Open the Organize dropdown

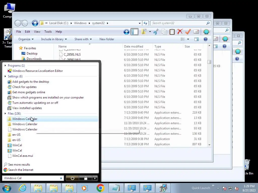pos(26,39)
